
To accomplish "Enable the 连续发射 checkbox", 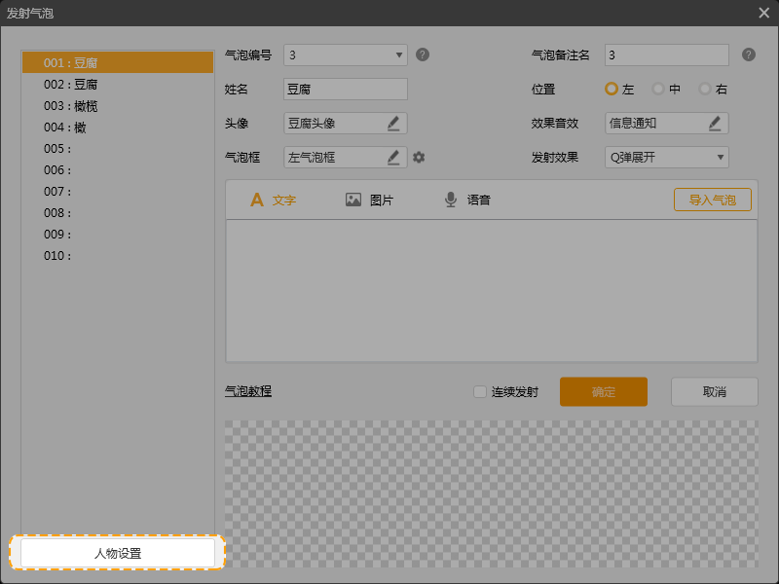I will point(480,392).
